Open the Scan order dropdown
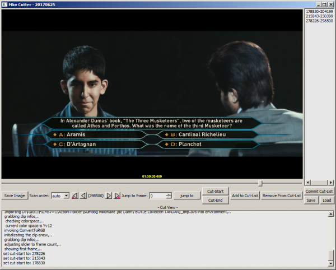336x270 pixels. (x=67, y=195)
